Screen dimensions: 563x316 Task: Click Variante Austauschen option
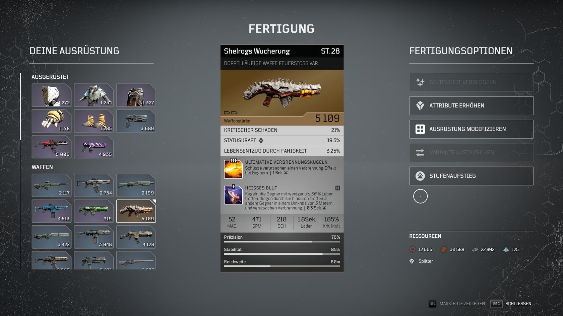471,153
